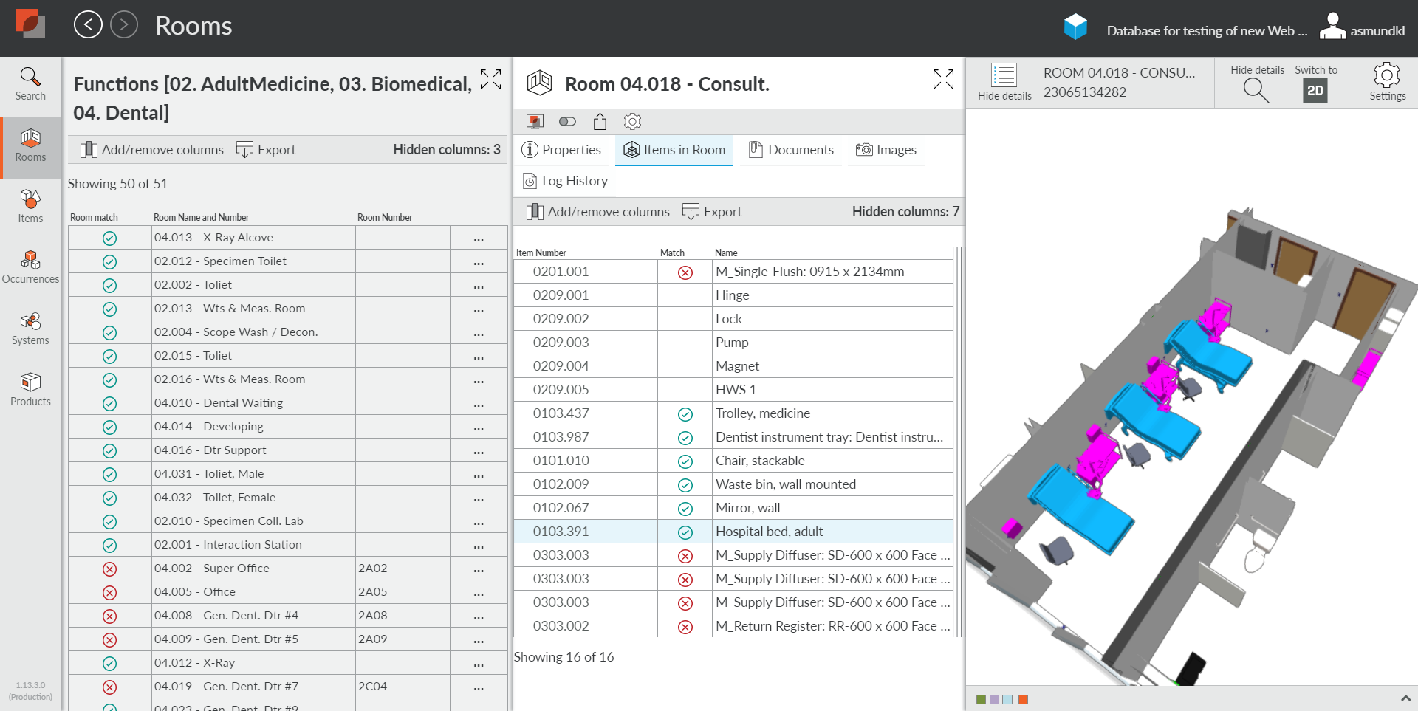Open the Items section in sidebar
The height and width of the screenshot is (711, 1418).
tap(30, 206)
